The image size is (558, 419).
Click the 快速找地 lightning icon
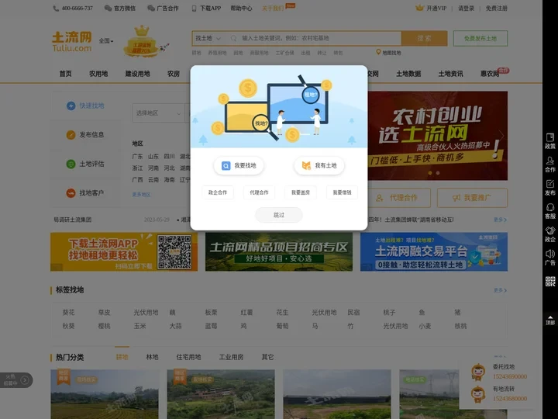(71, 106)
